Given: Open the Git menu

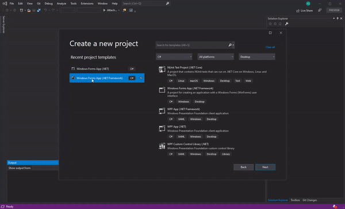Looking at the screenshot, I should [x=39, y=3].
